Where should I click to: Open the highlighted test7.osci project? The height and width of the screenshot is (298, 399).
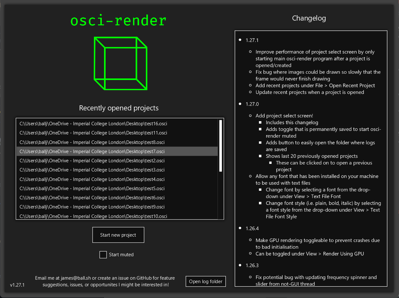(x=92, y=152)
